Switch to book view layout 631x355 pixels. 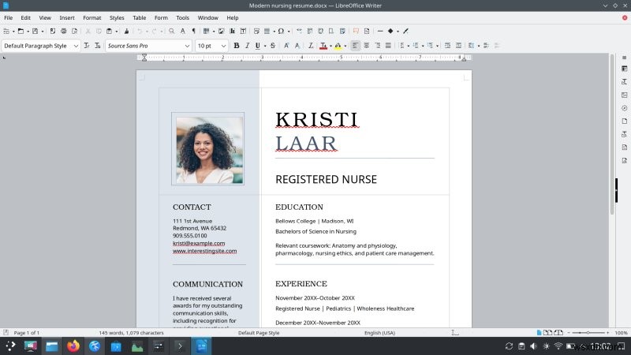(x=558, y=333)
